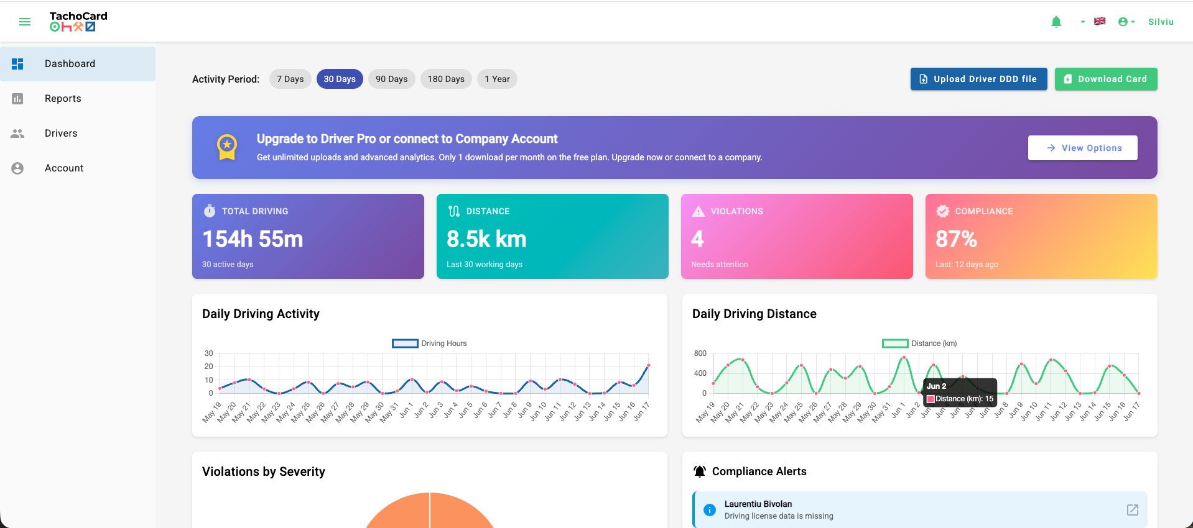Screen dimensions: 1193x528
Task: Open the Account menu item
Action: (78, 168)
